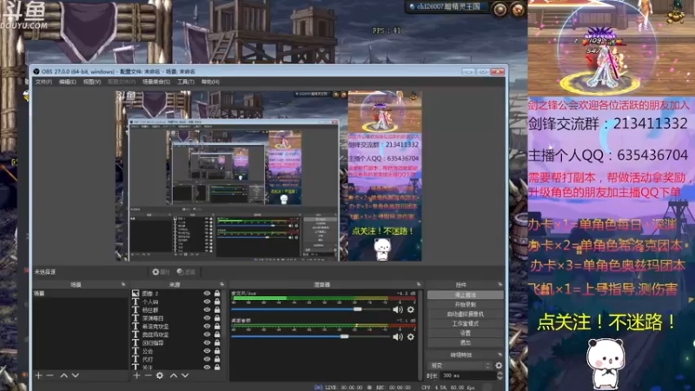The height and width of the screenshot is (391, 695).
Task: Hide the 奥兹玛攻坚 source with eye icon
Action: click(x=207, y=335)
